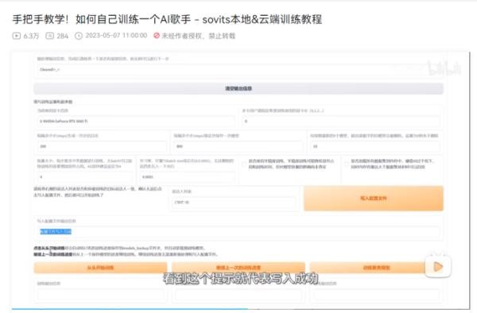Click the highlighted config-written message text
The image size is (477, 313).
coord(56,231)
